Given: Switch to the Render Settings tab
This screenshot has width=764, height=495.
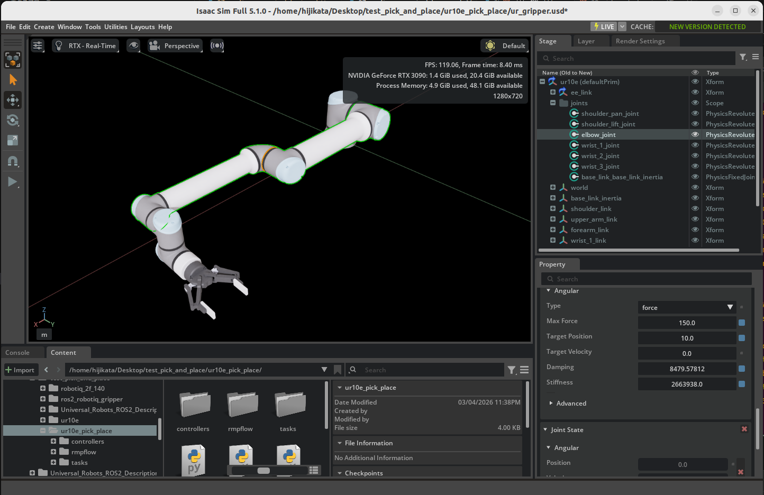Looking at the screenshot, I should (640, 41).
